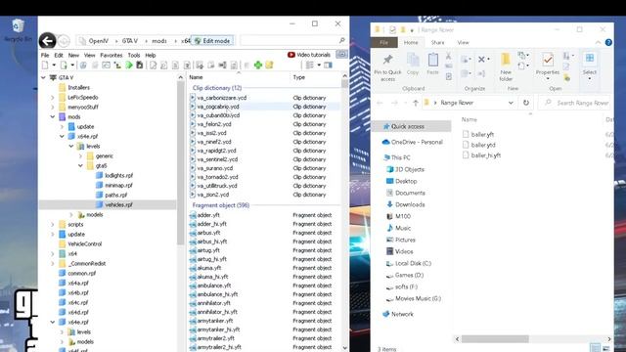
Task: Open the view mode dropdown arrow in OpenIV's toolbar
Action: (319, 66)
